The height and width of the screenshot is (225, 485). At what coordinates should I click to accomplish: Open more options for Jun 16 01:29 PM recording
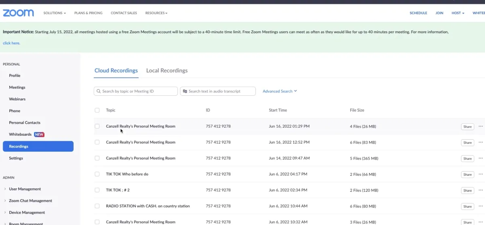point(481,126)
